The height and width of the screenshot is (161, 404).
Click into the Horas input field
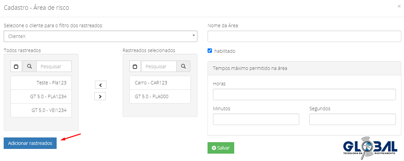pos(304,94)
